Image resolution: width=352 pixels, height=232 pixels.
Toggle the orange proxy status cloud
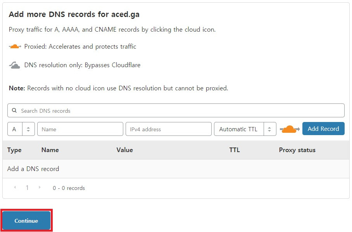(x=288, y=129)
